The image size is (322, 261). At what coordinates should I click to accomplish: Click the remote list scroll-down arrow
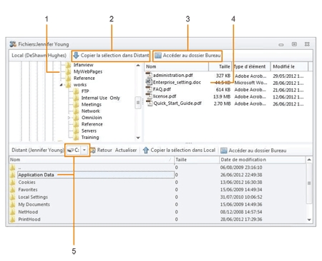tap(309, 220)
